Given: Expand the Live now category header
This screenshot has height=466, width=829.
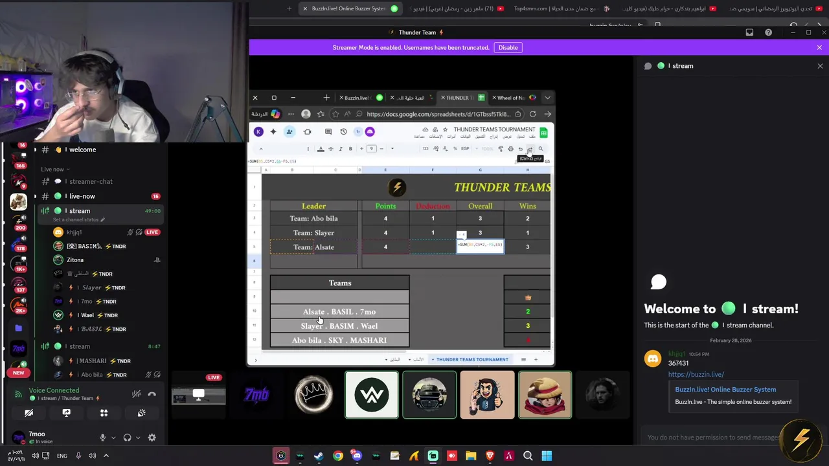Looking at the screenshot, I should click(x=55, y=170).
